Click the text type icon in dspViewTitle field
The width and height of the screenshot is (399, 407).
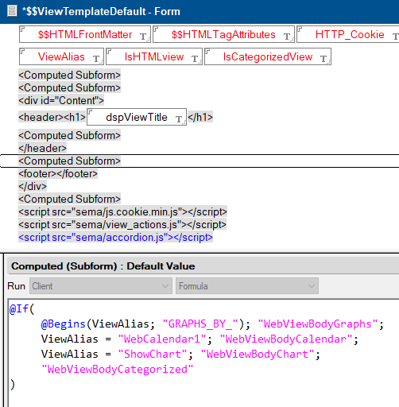click(x=179, y=119)
